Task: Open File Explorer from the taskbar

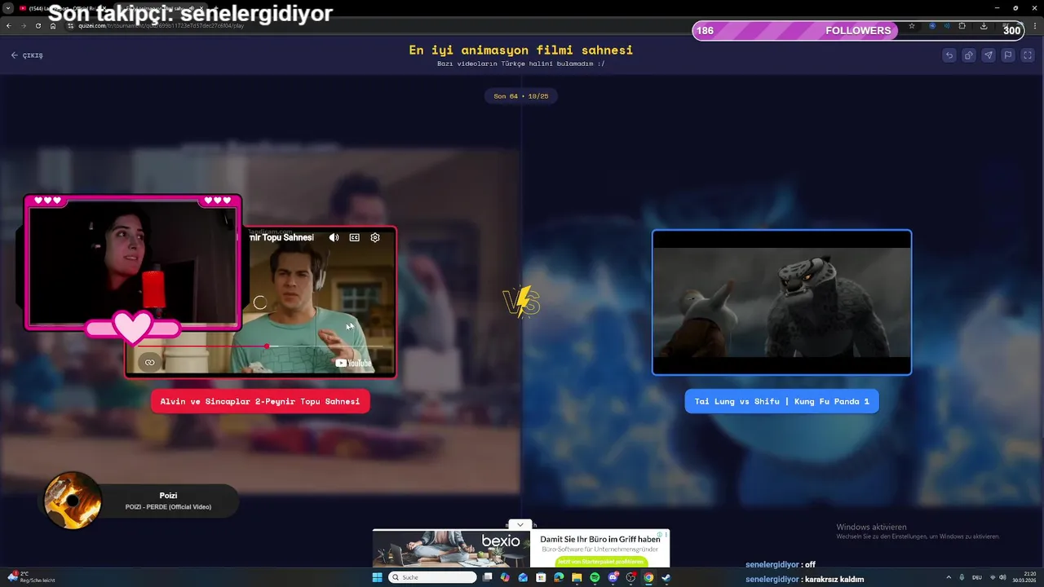Action: pos(577,577)
